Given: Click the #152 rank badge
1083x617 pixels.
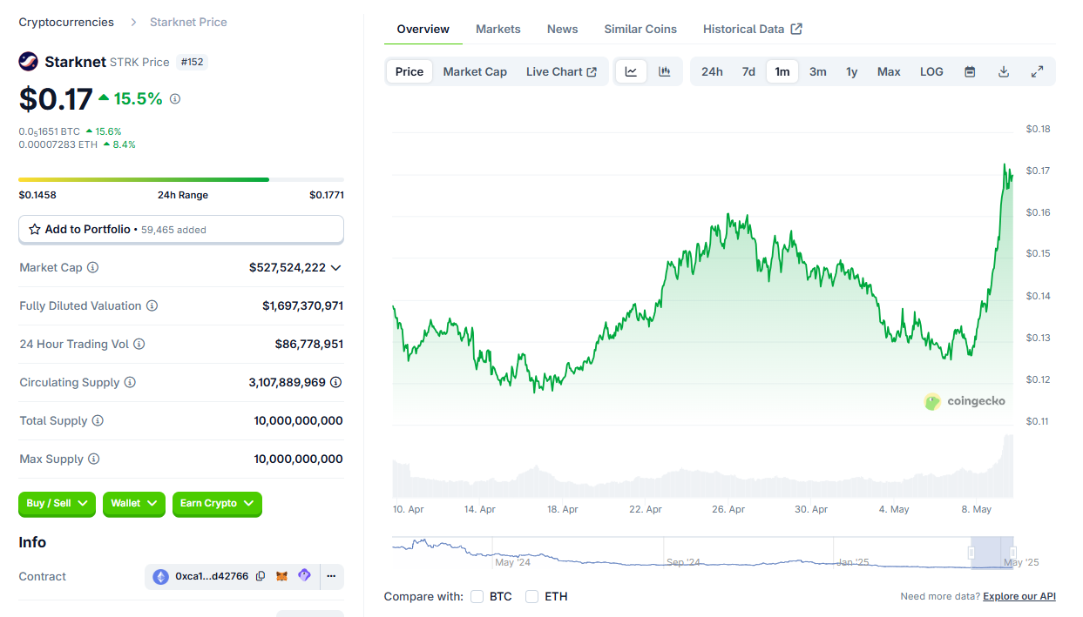Looking at the screenshot, I should click(193, 62).
